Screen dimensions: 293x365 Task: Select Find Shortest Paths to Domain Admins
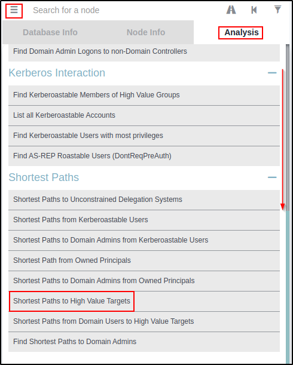tap(144, 342)
